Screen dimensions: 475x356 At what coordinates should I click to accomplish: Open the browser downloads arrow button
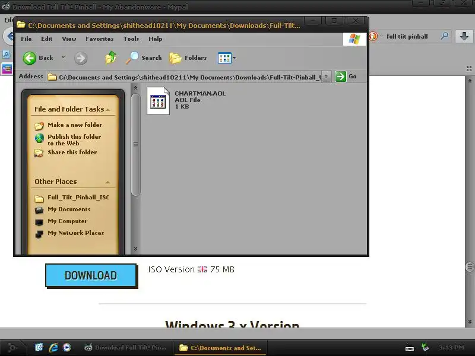tap(464, 36)
